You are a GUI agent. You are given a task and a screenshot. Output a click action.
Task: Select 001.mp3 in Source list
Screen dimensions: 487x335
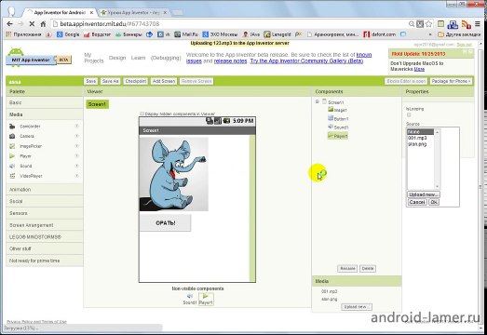click(x=421, y=138)
